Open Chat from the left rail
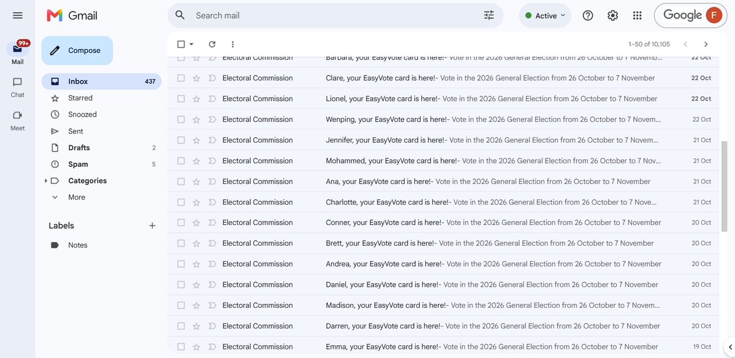 click(17, 87)
